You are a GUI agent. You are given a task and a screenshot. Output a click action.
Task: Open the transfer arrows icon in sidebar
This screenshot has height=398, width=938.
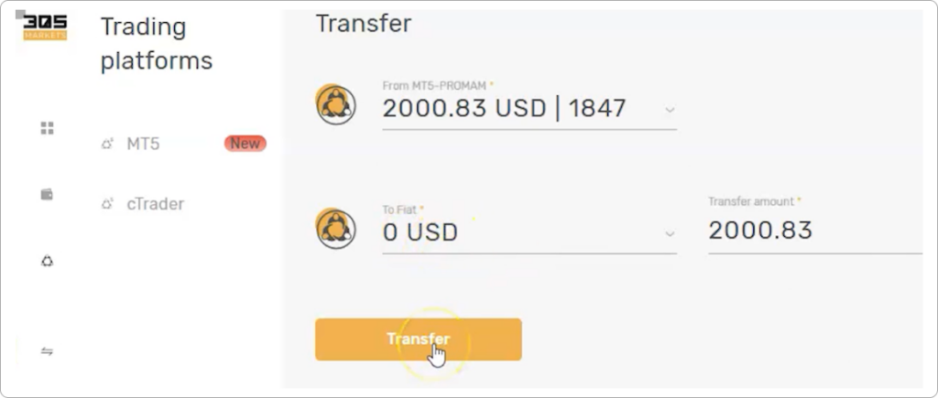48,351
